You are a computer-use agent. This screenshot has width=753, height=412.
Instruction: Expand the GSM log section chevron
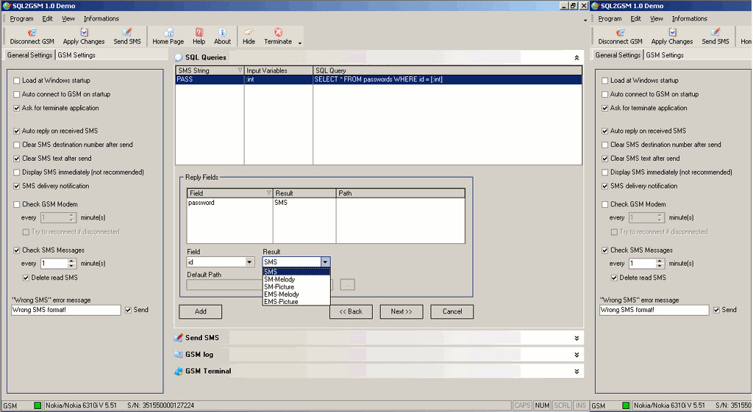coord(577,355)
